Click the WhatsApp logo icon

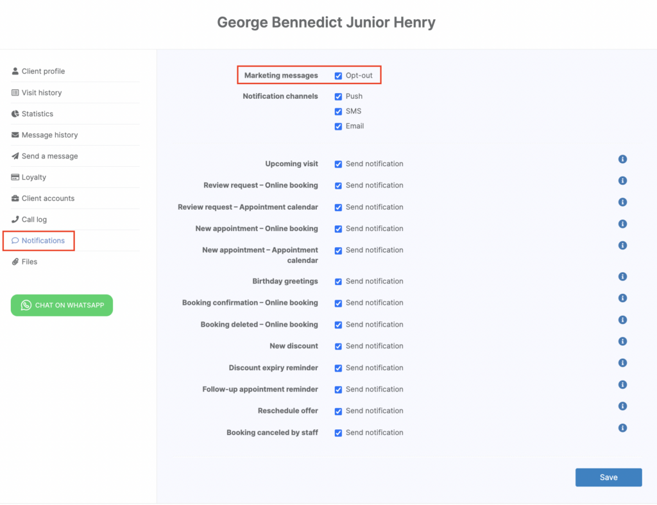click(x=26, y=305)
